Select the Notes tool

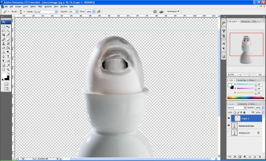[x=4, y=65]
